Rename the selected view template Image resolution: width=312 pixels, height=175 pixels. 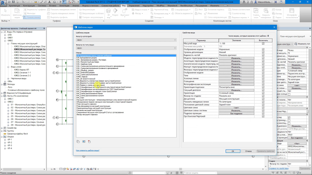pos(84,141)
